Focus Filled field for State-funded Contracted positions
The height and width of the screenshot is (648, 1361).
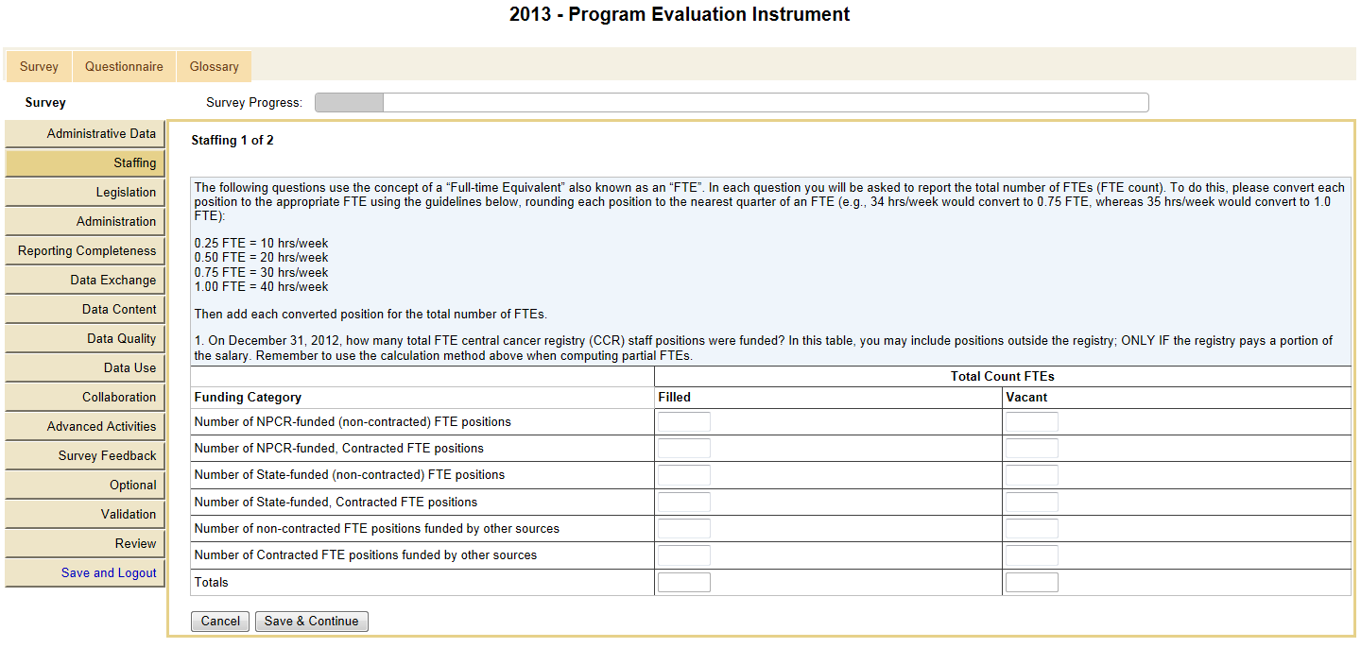684,503
